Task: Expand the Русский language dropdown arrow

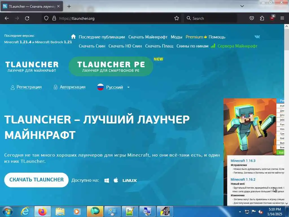Action: click(128, 87)
